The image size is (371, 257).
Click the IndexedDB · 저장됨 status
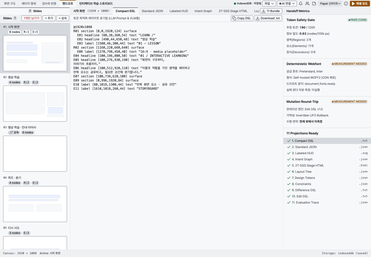247,4
